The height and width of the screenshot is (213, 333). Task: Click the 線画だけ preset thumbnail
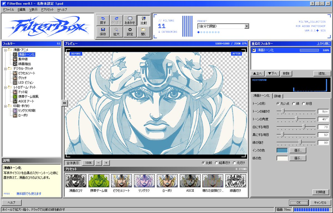(235, 181)
